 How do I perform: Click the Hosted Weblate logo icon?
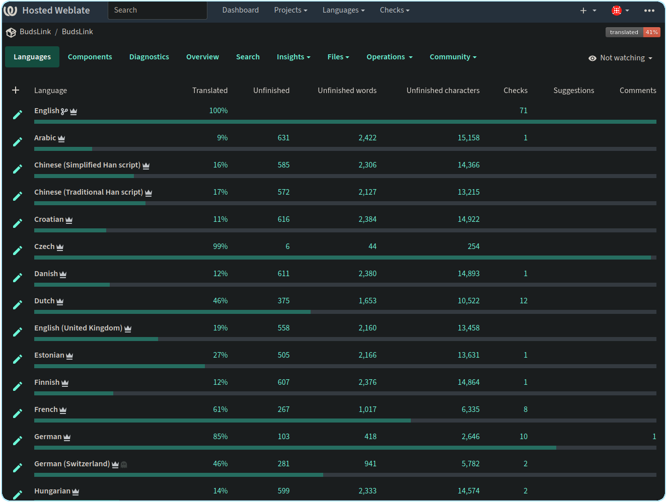tap(10, 11)
